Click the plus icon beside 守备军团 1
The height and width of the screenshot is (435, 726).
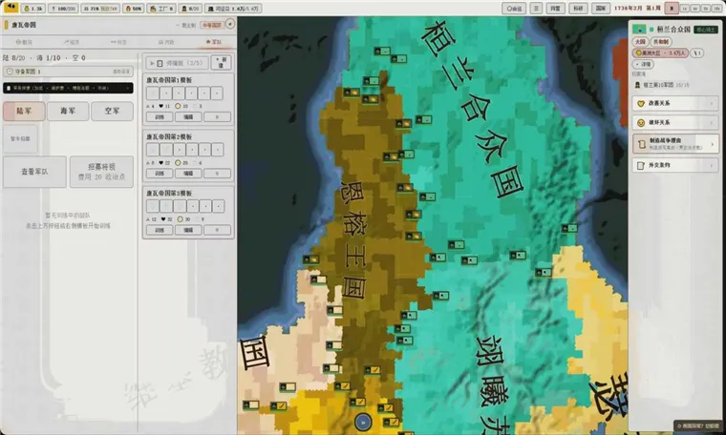[10, 72]
